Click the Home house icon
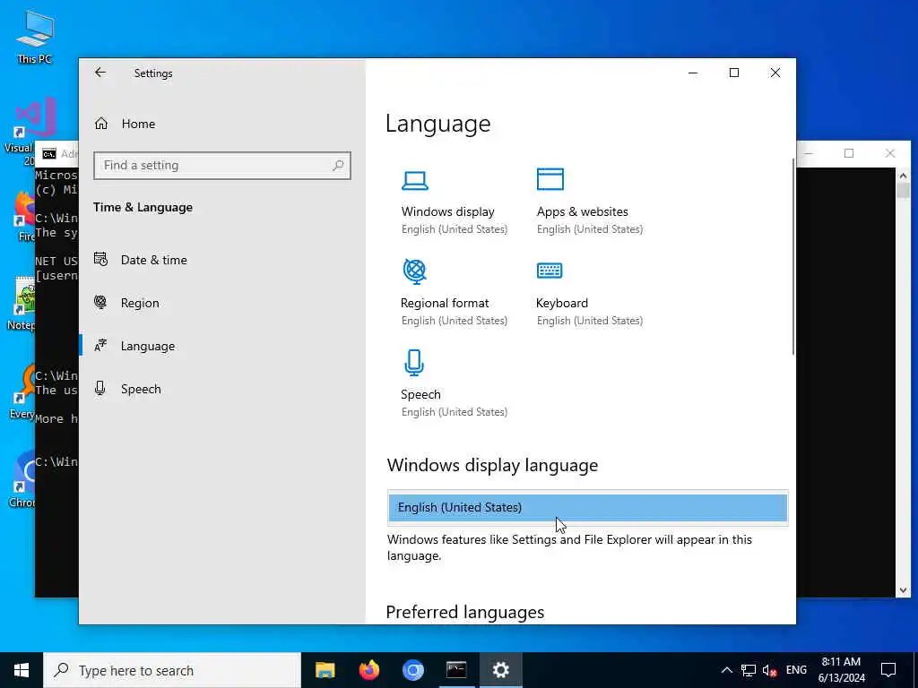The height and width of the screenshot is (688, 918). point(101,124)
